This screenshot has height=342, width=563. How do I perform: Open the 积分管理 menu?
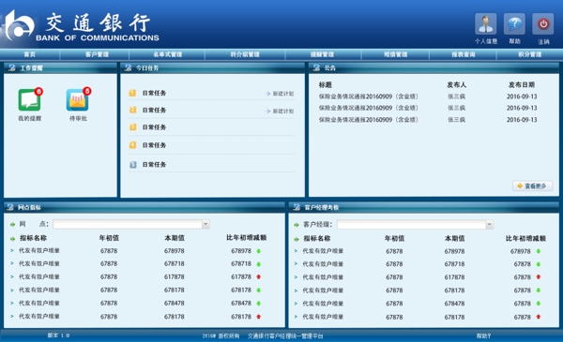click(x=529, y=54)
